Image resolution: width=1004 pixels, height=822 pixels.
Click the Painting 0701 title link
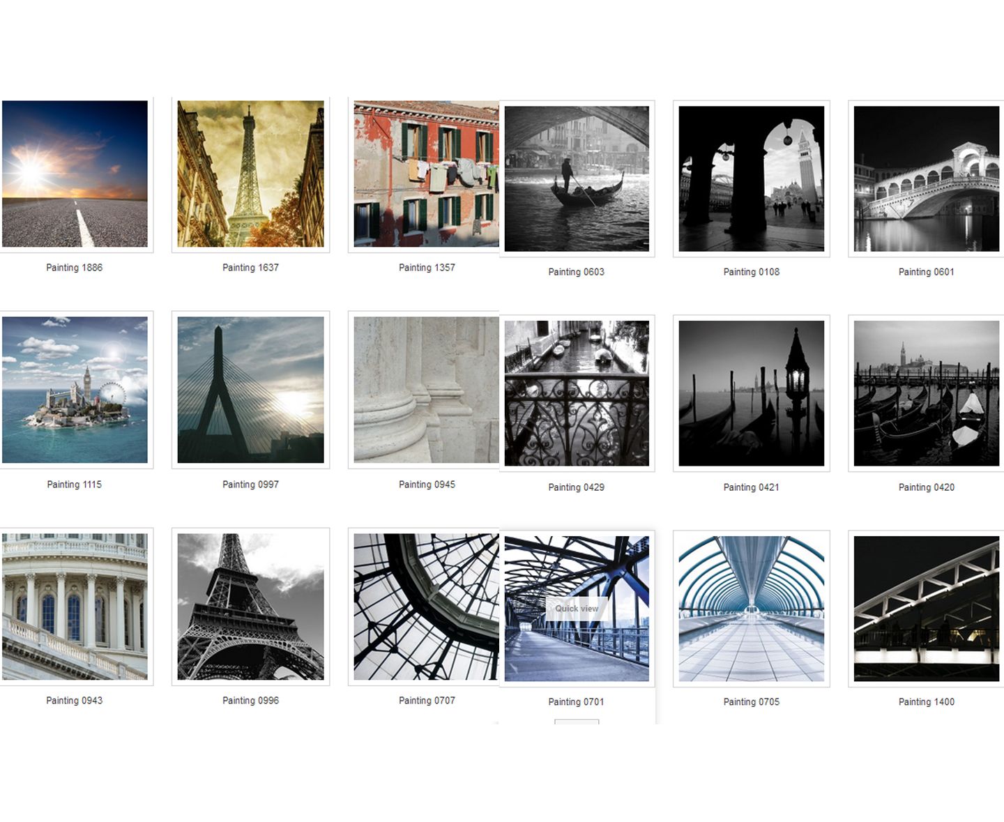click(x=576, y=702)
